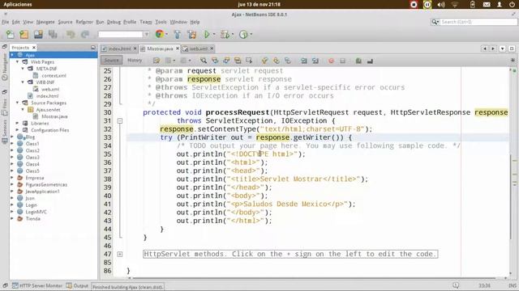Click the Start Macro Recording red icon
This screenshot has height=291, width=519.
[331, 61]
